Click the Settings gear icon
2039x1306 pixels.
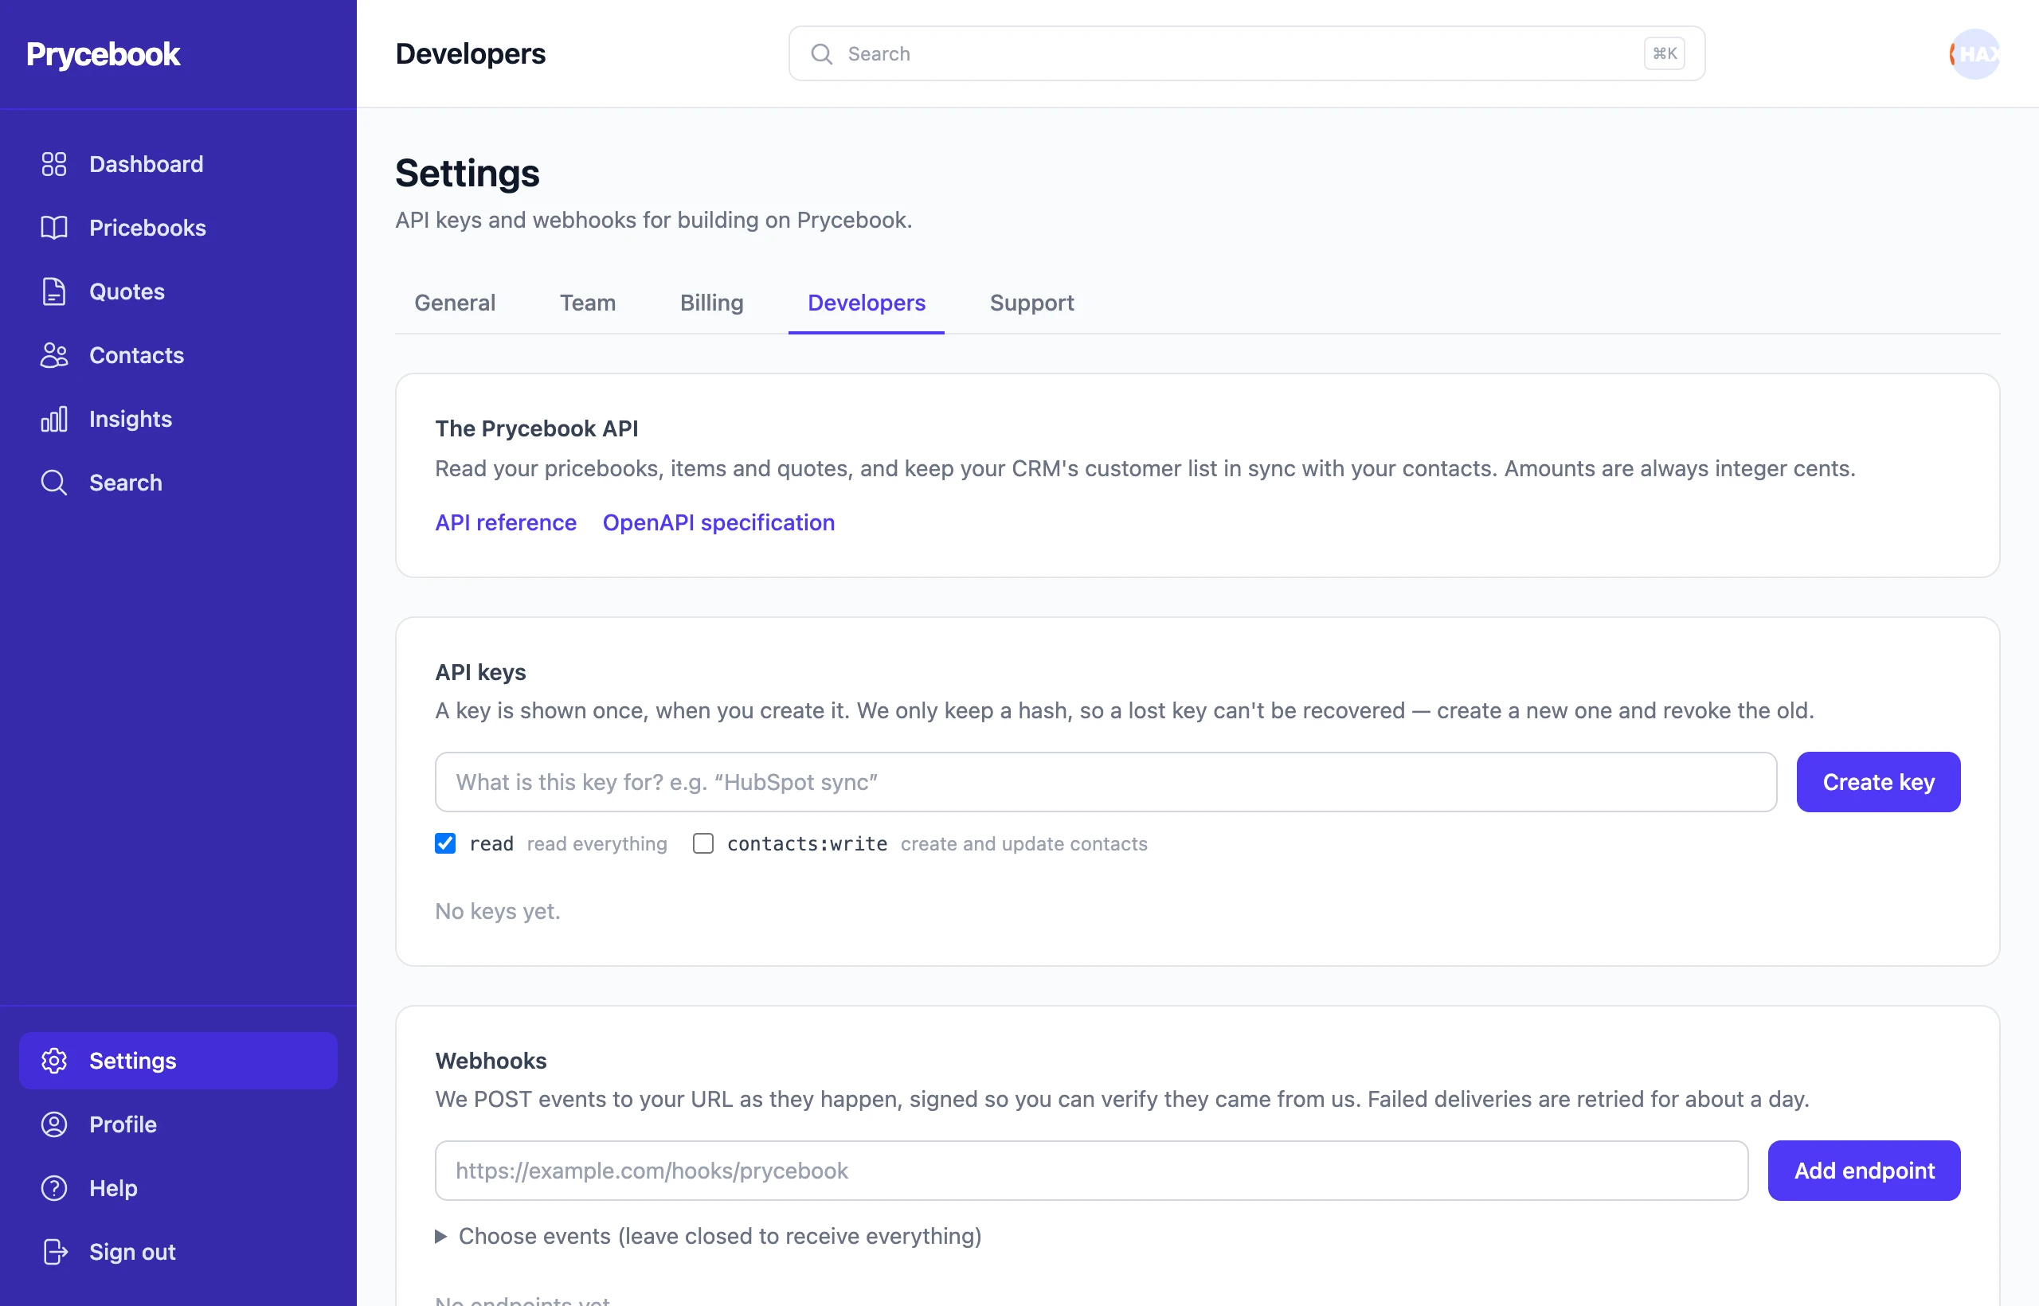[54, 1060]
